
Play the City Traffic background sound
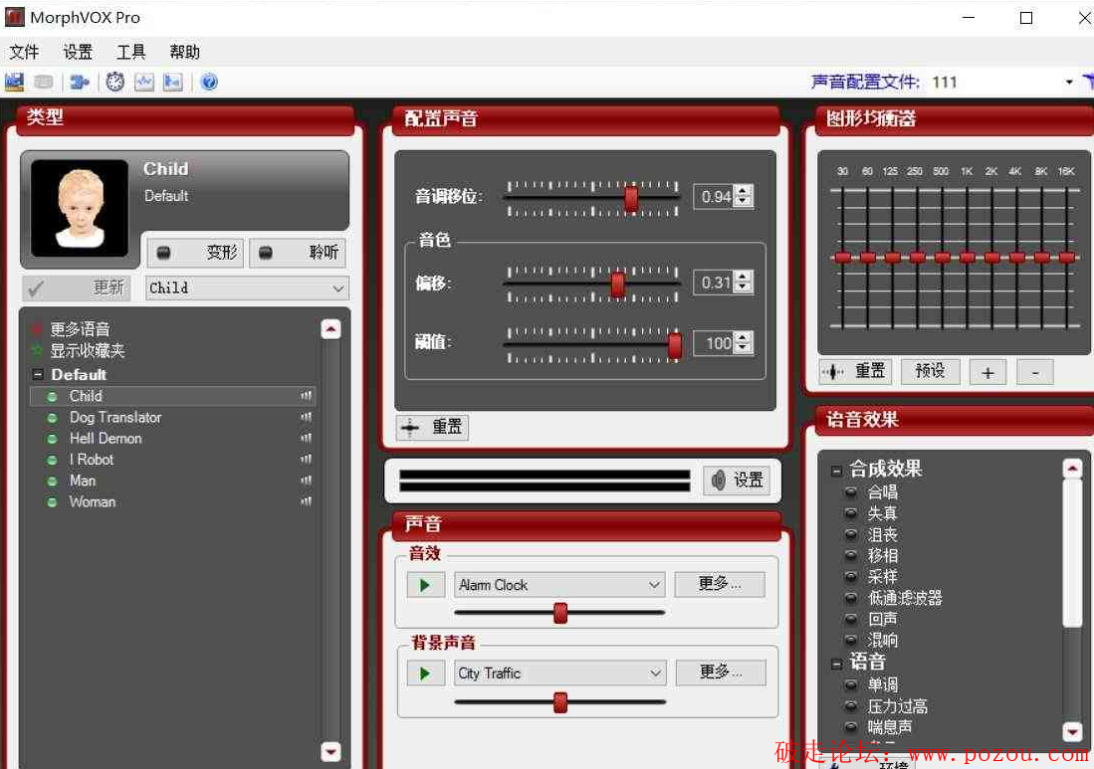tap(426, 673)
